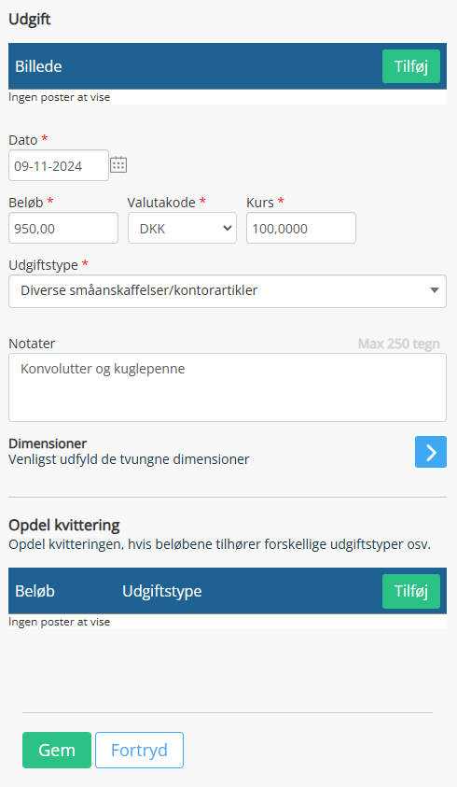Click the Opdel kvittering section heading
The image size is (457, 787).
click(64, 525)
